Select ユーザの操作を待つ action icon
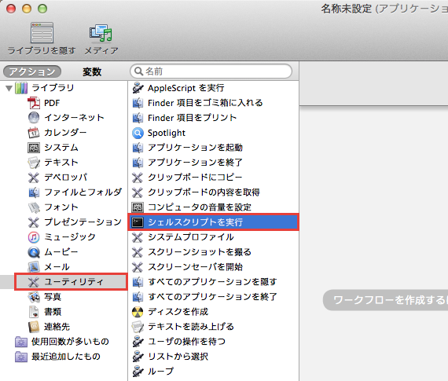Image resolution: width=448 pixels, height=381 pixels. point(138,342)
